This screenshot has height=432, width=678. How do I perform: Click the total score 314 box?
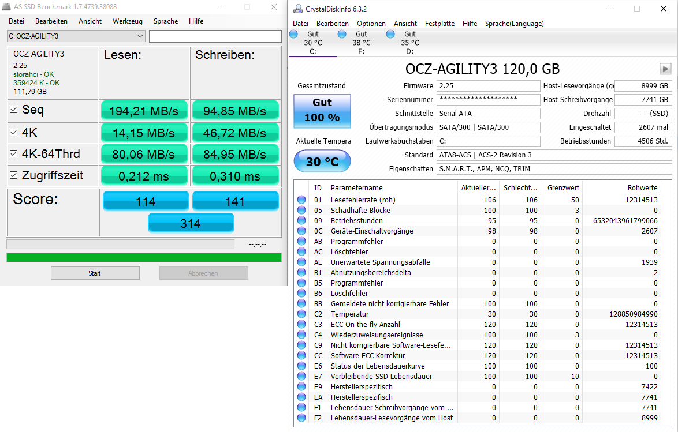click(191, 223)
